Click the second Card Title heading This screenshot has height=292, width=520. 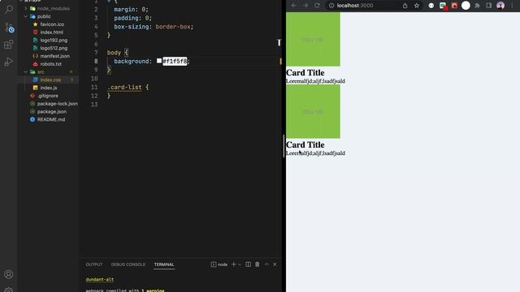(x=305, y=144)
